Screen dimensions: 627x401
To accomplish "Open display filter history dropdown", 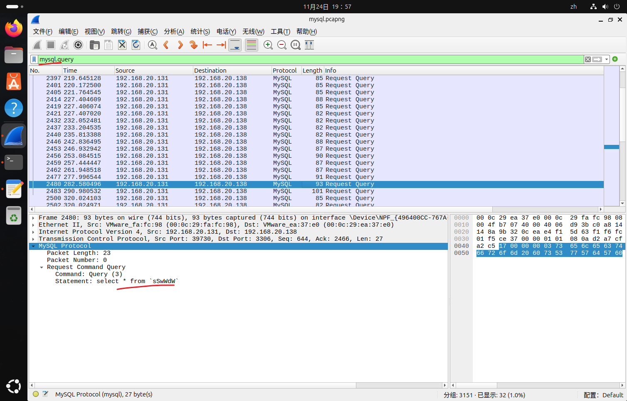I will click(x=607, y=59).
